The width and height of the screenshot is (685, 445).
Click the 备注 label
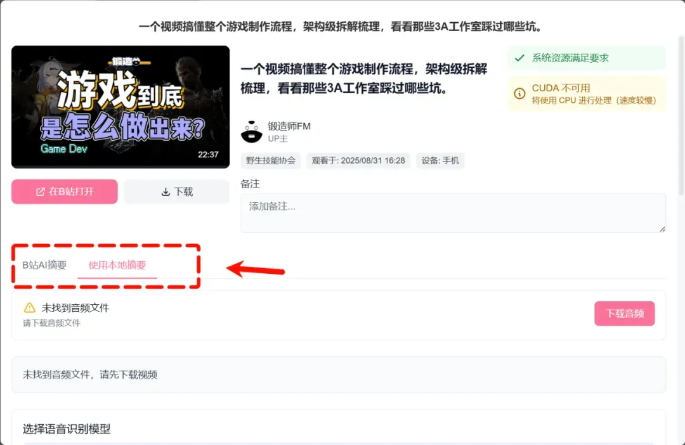coord(251,184)
